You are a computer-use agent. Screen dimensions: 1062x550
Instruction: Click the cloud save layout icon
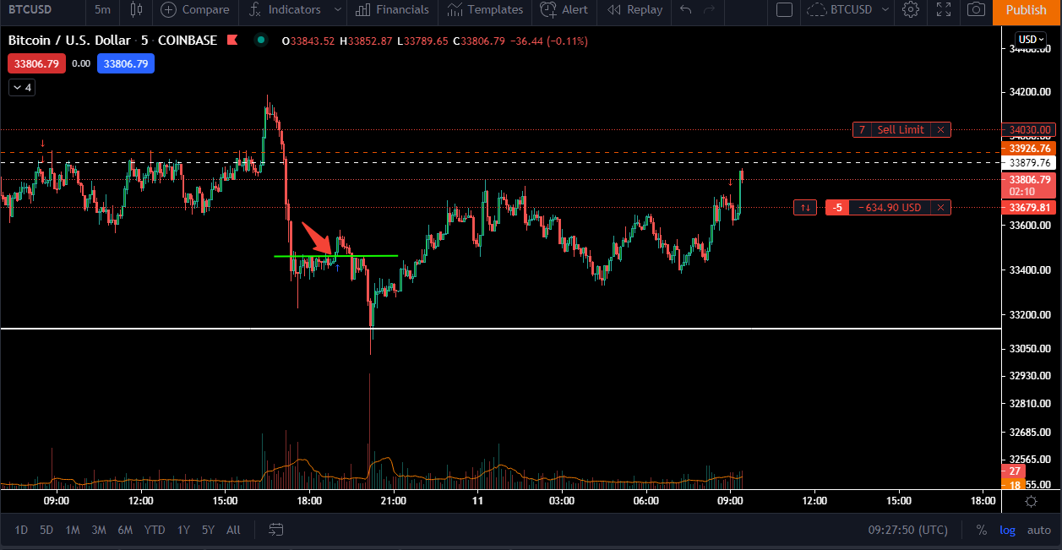816,10
